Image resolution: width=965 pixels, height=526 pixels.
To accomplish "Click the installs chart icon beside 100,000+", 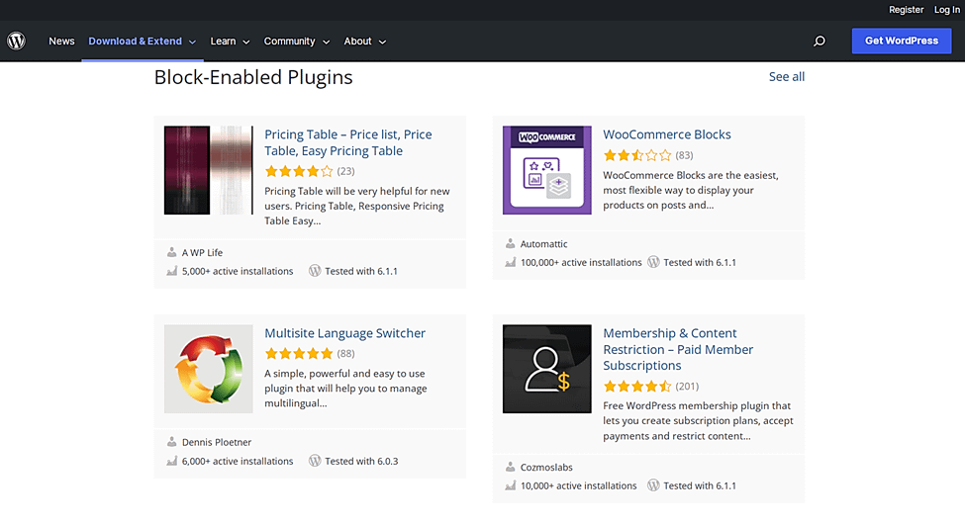I will 511,263.
